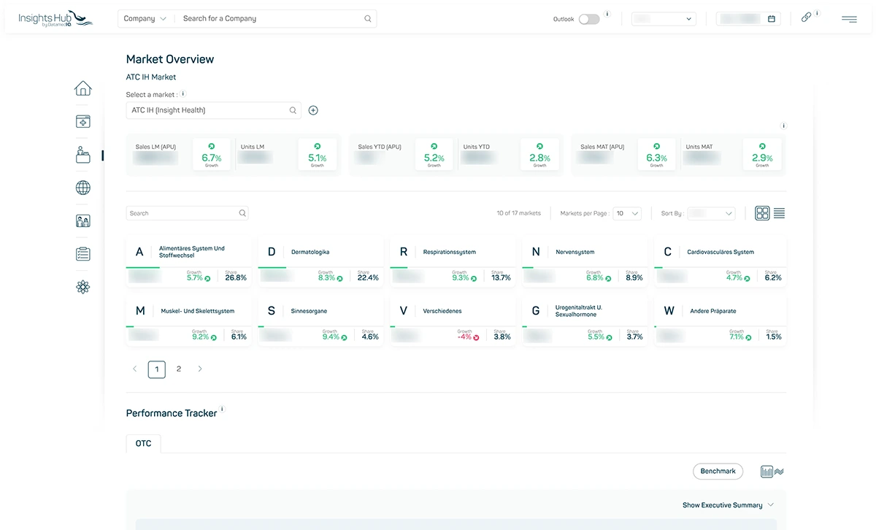
Task: Select the market overview sidebar icon
Action: point(83,155)
